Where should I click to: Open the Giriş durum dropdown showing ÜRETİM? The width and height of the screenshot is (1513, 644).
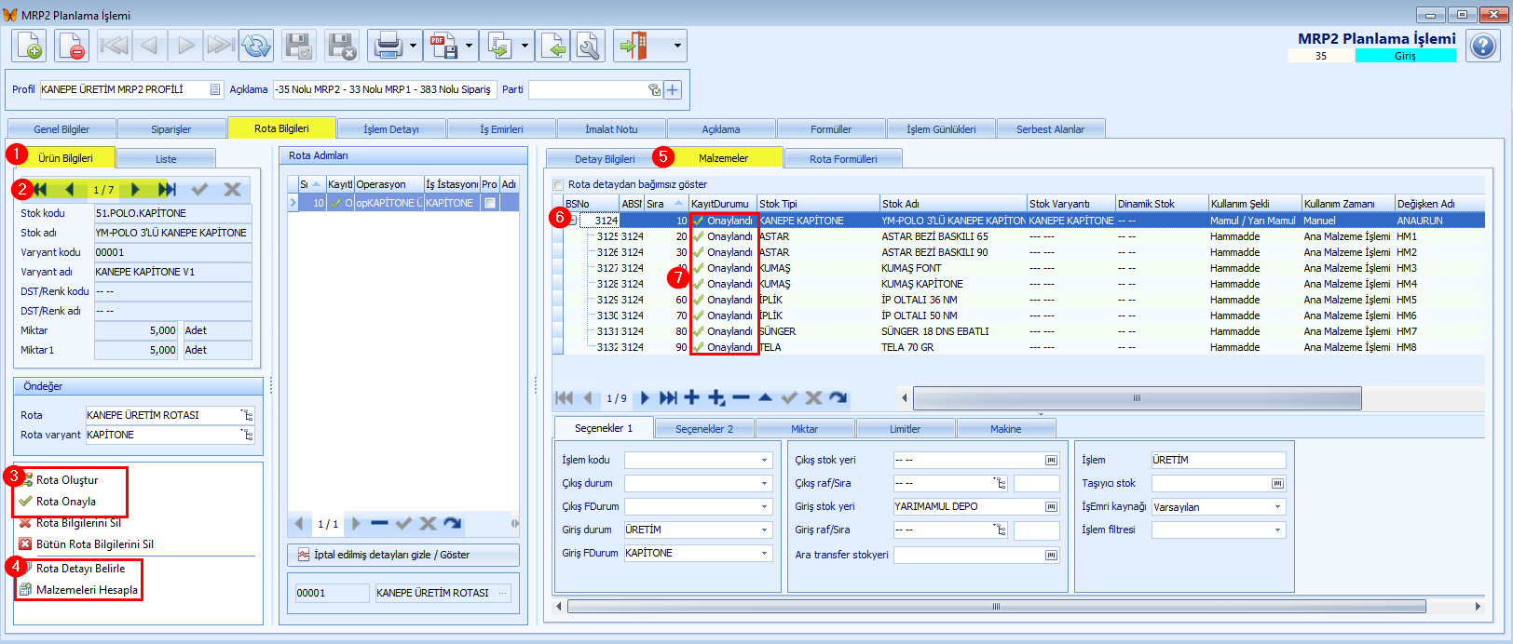tap(764, 530)
